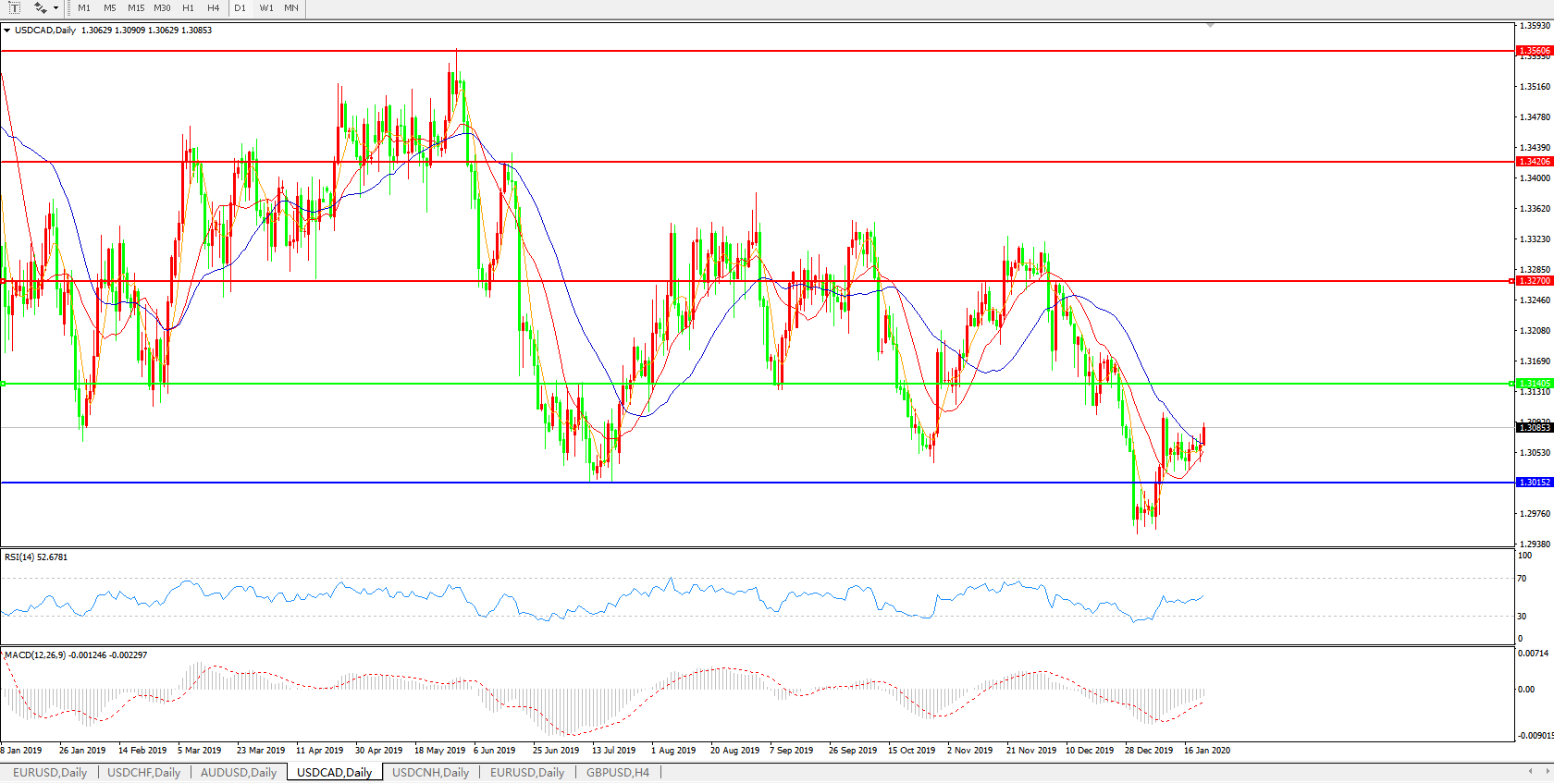The image size is (1554, 783).
Task: Click the gray chart shift marker triangle
Action: 1210,25
